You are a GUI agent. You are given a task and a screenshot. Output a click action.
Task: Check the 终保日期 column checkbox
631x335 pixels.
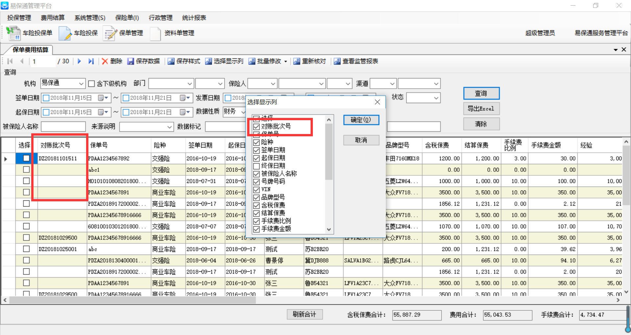coord(257,166)
